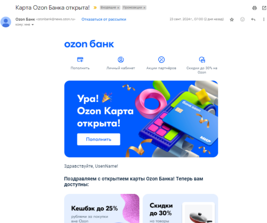Open the 'Кешбэк до 25%' card
The image size is (267, 223).
[102, 208]
